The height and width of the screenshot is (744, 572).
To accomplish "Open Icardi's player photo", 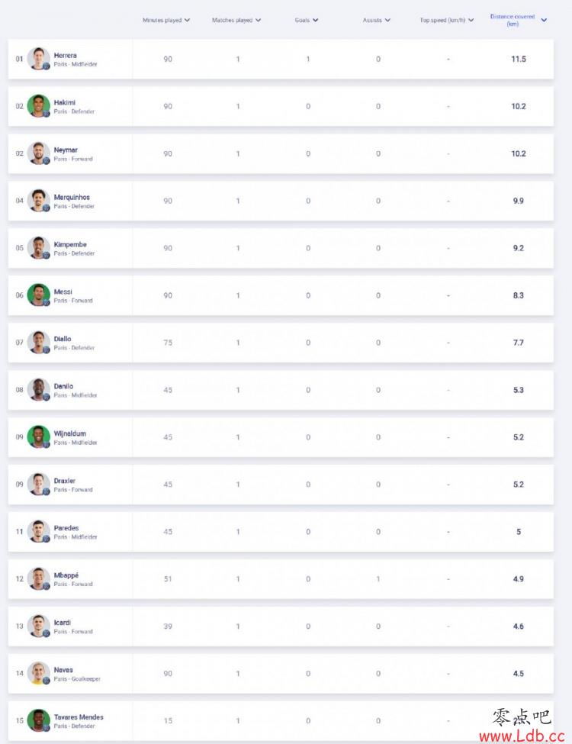I will (x=38, y=626).
